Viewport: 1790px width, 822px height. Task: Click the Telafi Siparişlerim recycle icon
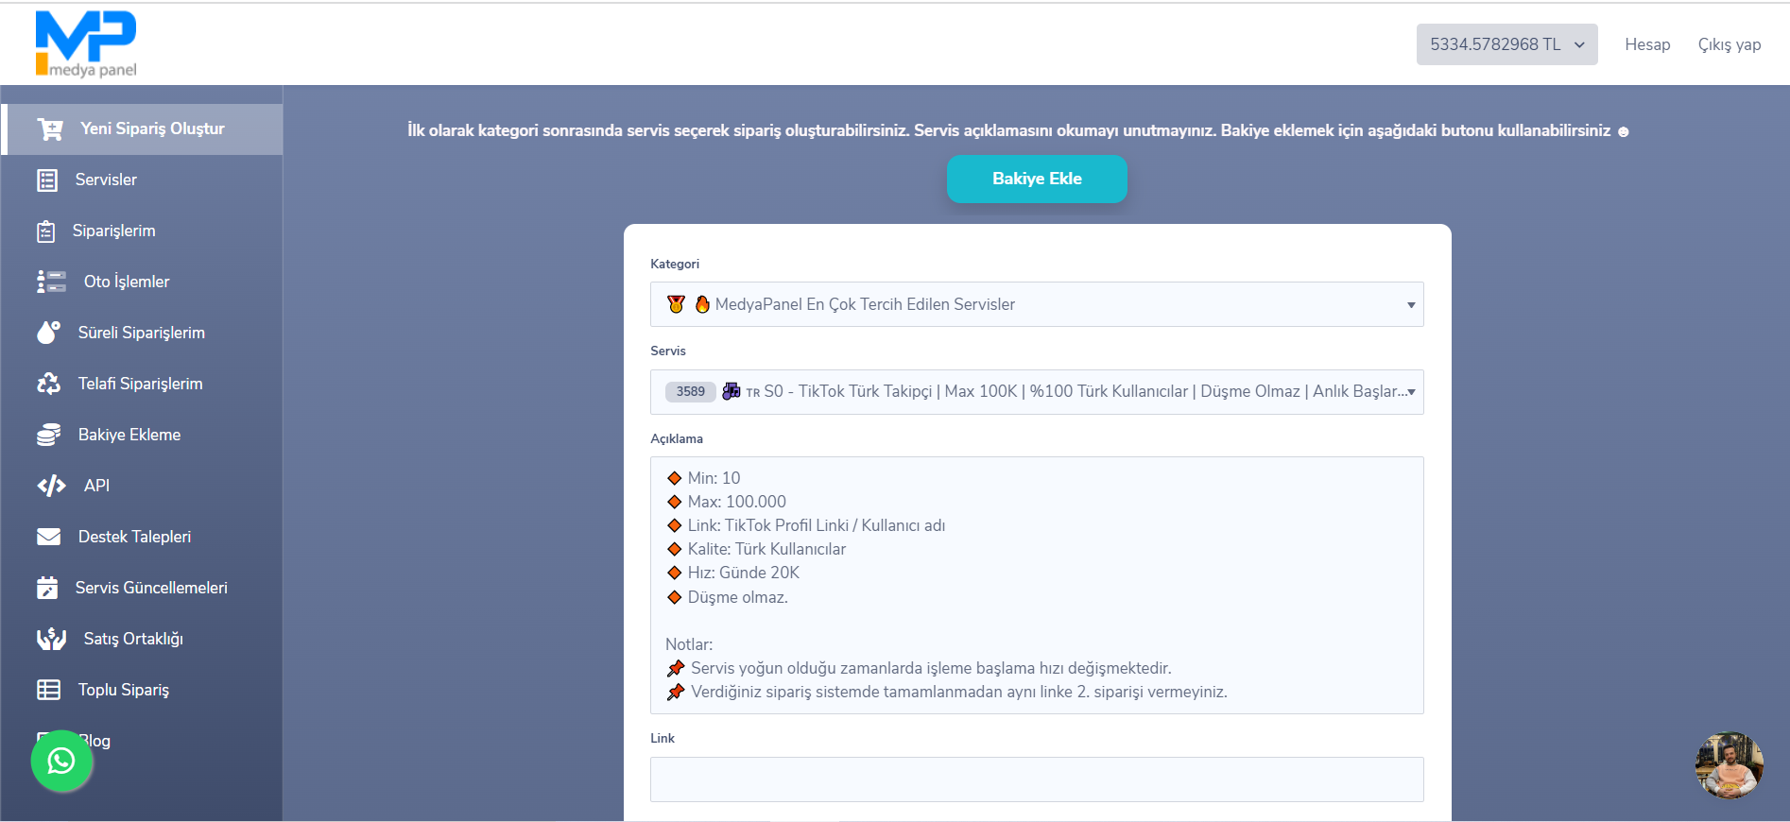click(48, 384)
